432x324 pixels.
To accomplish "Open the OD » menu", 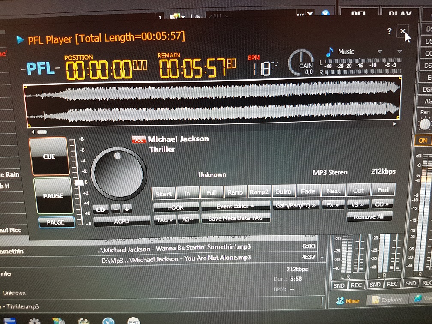I will (382, 204).
